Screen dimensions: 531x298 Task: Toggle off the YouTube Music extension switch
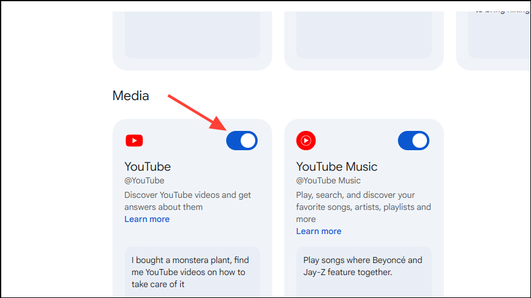(414, 141)
